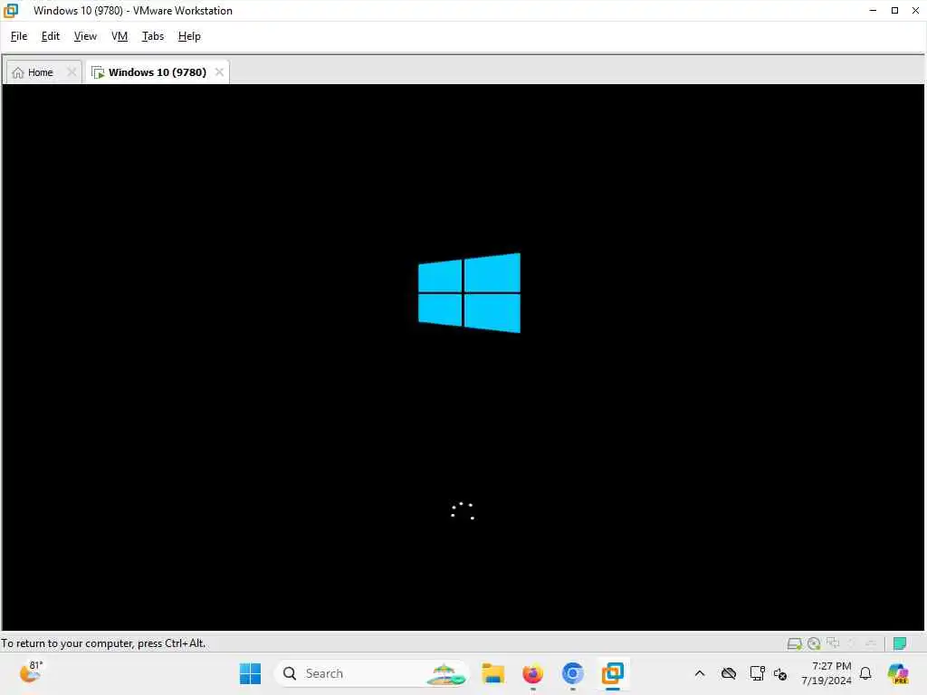
Task: Open the clock showing 7:27 PM
Action: click(826, 673)
